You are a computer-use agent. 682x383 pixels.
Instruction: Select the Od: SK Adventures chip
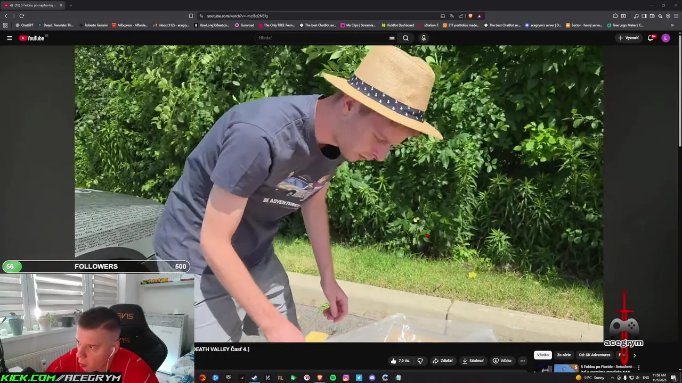595,355
